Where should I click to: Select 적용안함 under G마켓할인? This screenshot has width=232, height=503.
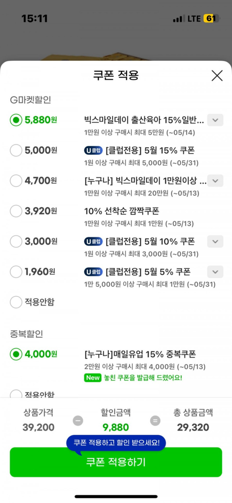pyautogui.click(x=16, y=302)
